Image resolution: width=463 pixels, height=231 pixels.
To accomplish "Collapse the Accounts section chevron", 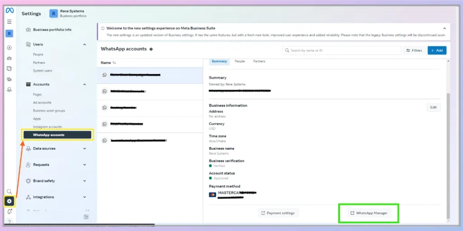I will click(85, 84).
